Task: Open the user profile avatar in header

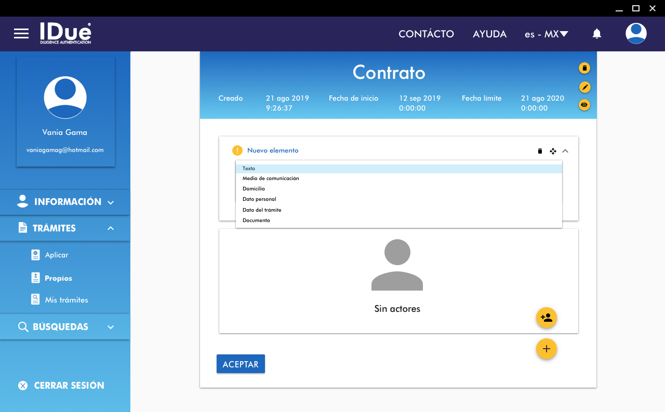Action: click(636, 34)
